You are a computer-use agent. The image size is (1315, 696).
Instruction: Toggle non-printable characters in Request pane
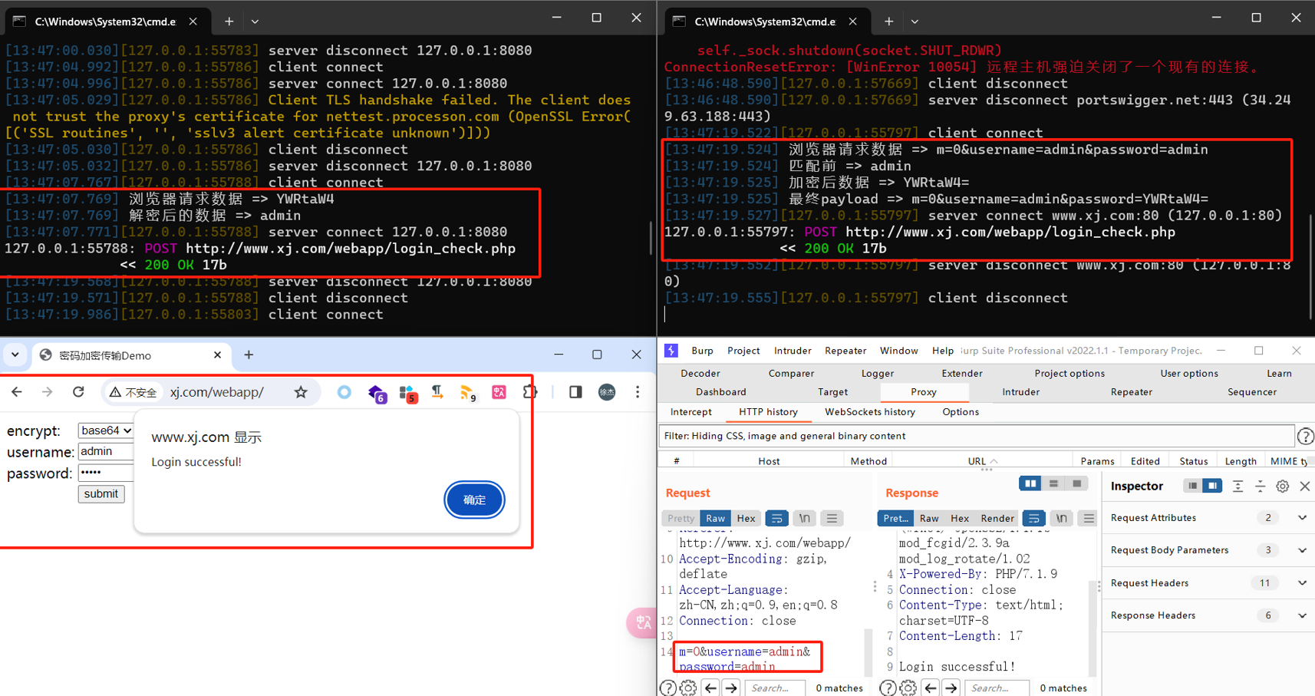point(804,518)
